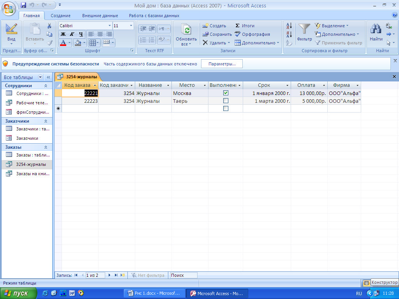This screenshot has height=299, width=399.
Task: Click the Copy icon in clipboard group
Action: click(49, 34)
